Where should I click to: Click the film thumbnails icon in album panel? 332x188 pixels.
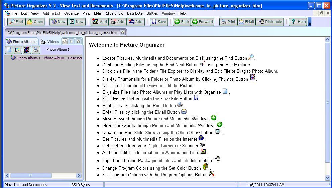tap(27, 50)
